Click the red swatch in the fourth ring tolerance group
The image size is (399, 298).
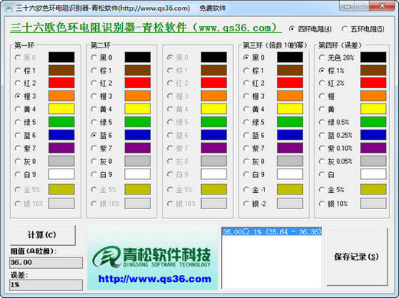click(373, 83)
